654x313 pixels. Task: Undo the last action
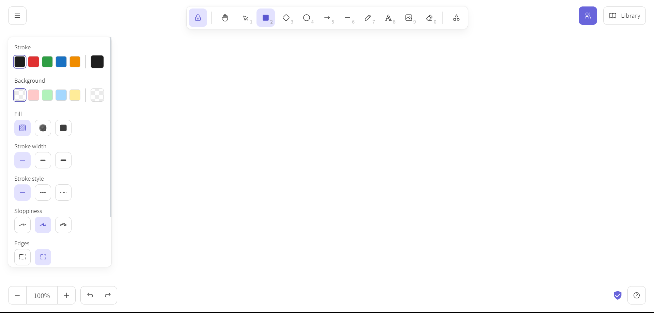(90, 295)
